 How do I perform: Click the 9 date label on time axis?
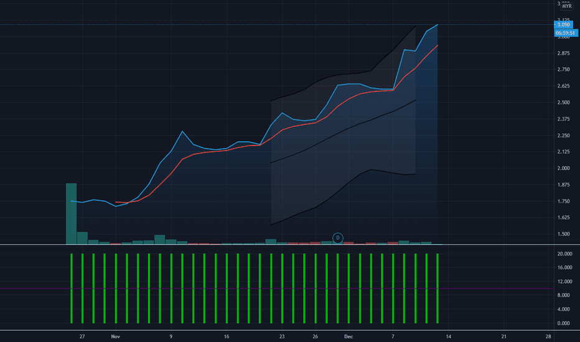click(171, 337)
